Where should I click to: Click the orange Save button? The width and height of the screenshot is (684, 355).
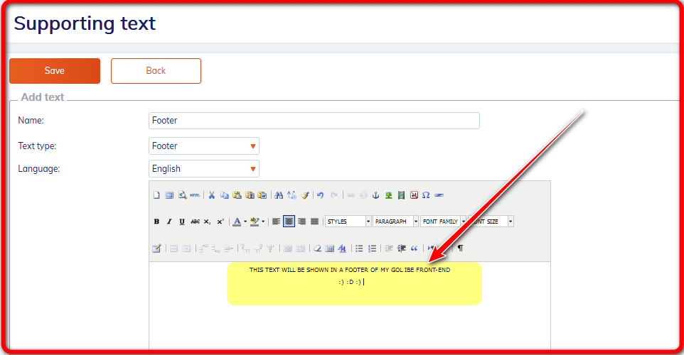pos(55,71)
